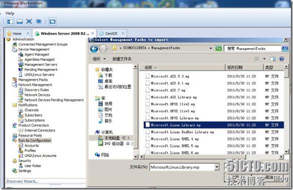Open the 组织 (Organize) dropdown menu
293x190 pixels.
(99, 59)
